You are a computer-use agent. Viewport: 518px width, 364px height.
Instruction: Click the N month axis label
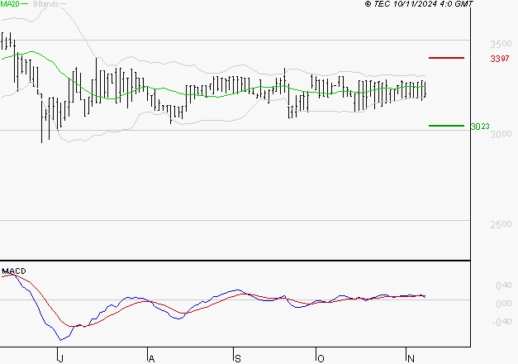pos(411,358)
